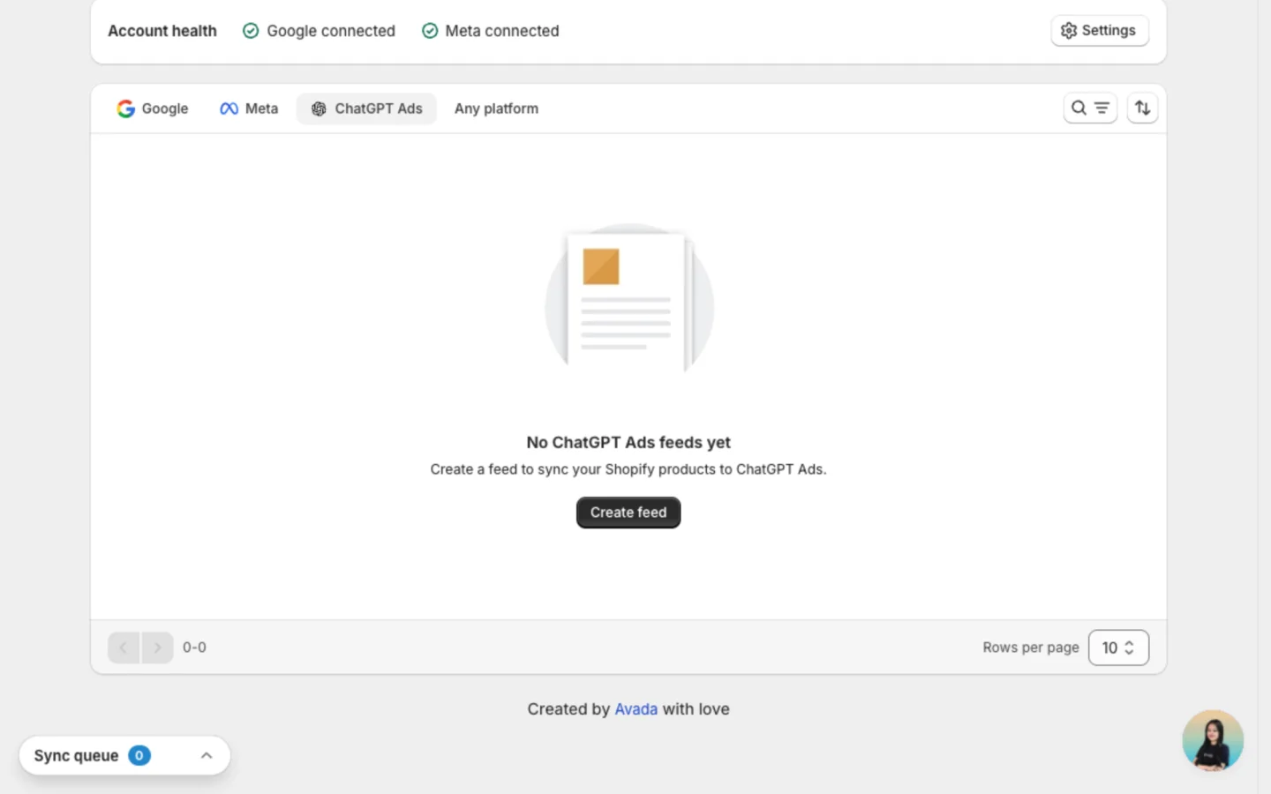Click the "Account health" label
The width and height of the screenshot is (1271, 794).
point(162,31)
